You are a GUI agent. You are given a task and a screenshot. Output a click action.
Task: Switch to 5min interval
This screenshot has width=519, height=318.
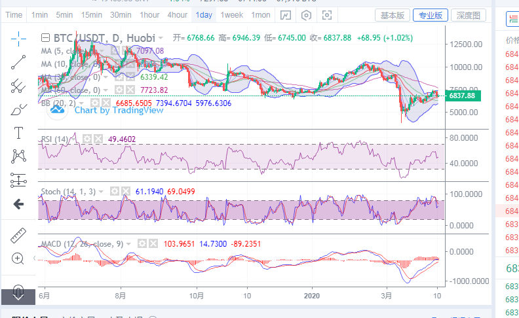click(64, 15)
